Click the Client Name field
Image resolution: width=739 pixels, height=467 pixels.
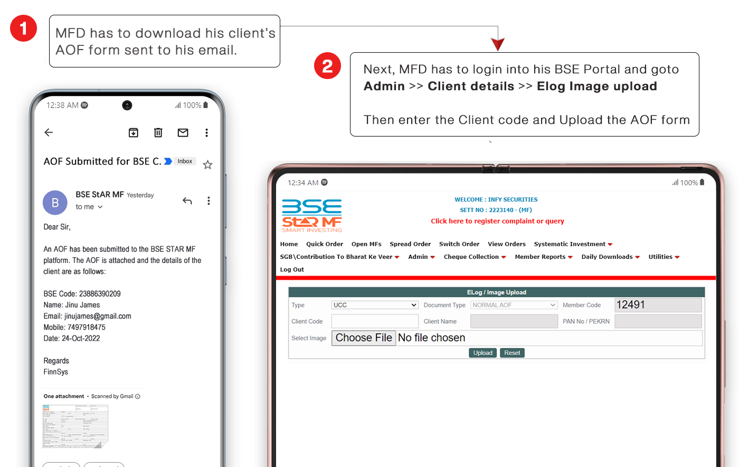[x=514, y=321]
